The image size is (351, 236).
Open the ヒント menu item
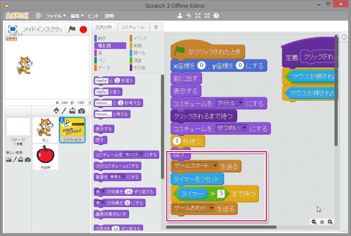tap(93, 16)
